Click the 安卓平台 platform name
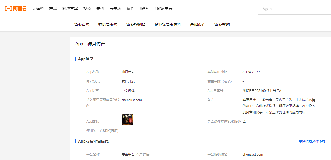The height and width of the screenshot is (160, 331). (x=128, y=155)
